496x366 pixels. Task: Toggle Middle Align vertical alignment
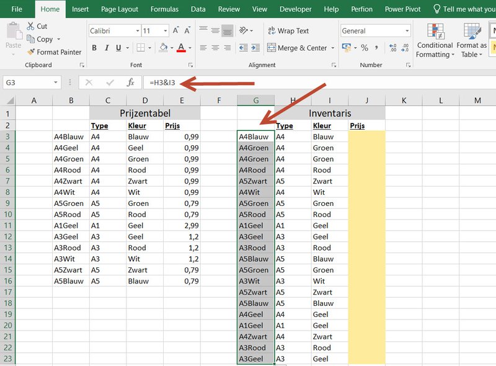(215, 30)
